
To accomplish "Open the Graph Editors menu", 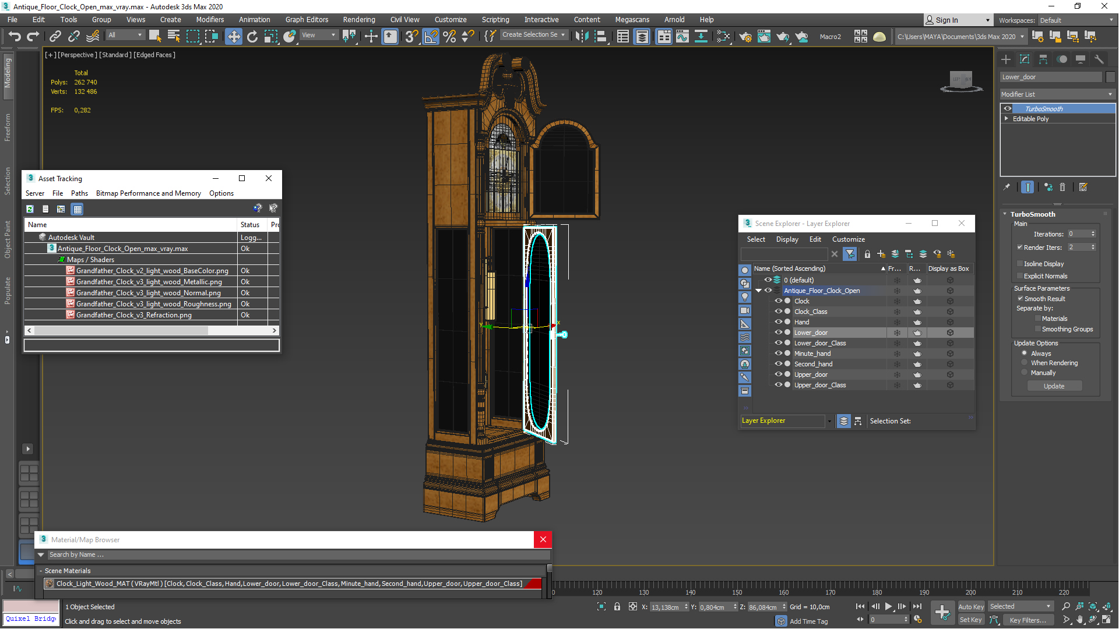I will pos(307,20).
